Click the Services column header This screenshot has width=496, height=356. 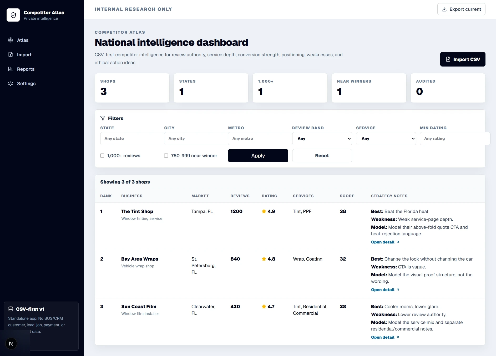click(303, 196)
